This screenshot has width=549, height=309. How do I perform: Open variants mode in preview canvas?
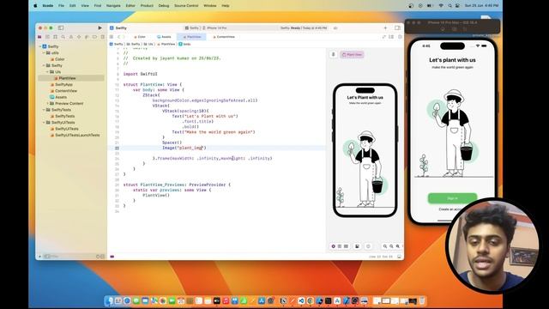(346, 246)
